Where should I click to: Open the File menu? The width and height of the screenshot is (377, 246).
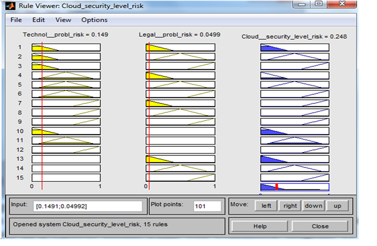(x=16, y=20)
